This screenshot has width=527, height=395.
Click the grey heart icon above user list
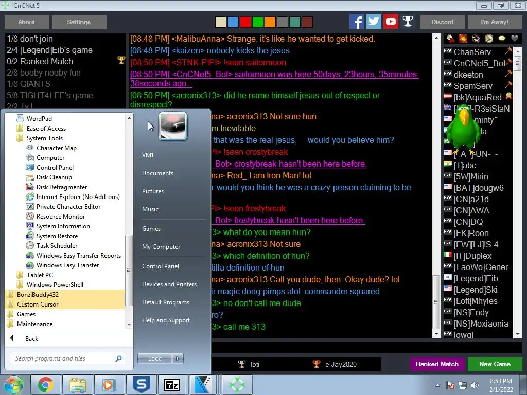[x=514, y=39]
